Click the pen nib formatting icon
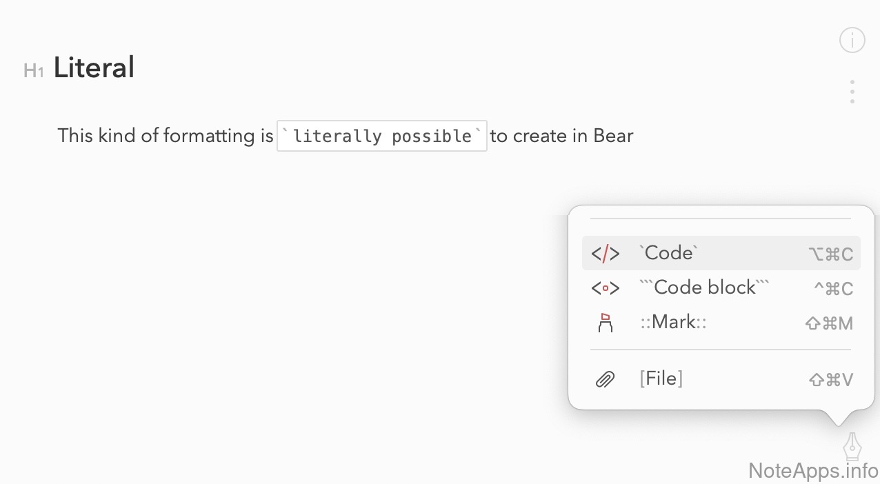The width and height of the screenshot is (880, 484). point(852,447)
